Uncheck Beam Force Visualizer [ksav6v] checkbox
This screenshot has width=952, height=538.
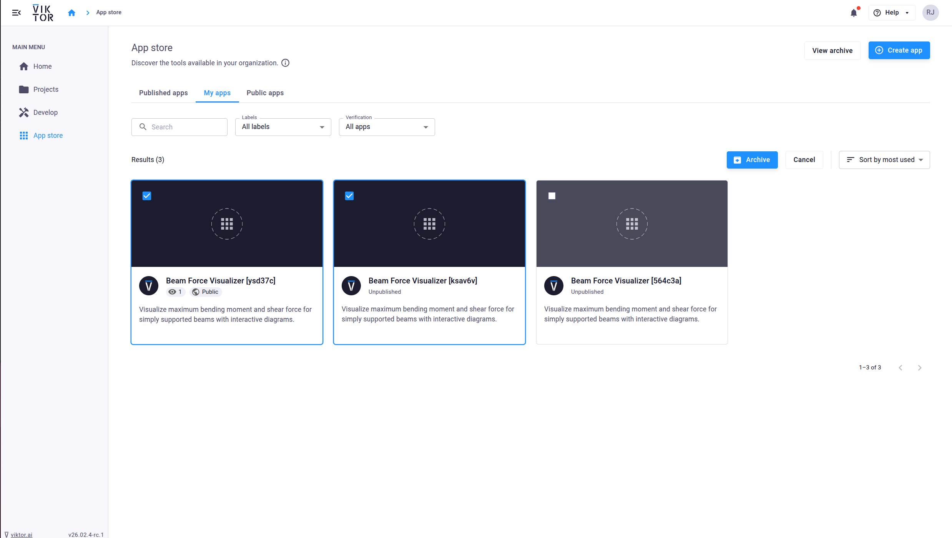tap(349, 196)
